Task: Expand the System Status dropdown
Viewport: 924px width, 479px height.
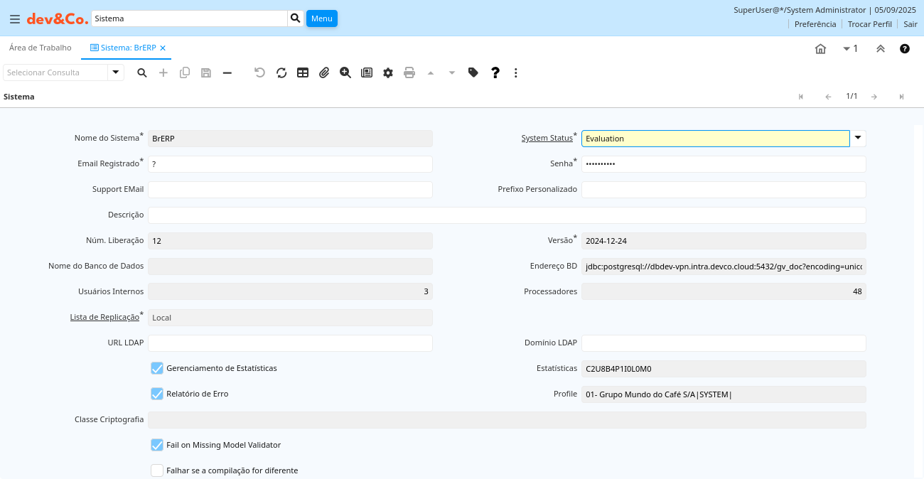Action: (858, 139)
